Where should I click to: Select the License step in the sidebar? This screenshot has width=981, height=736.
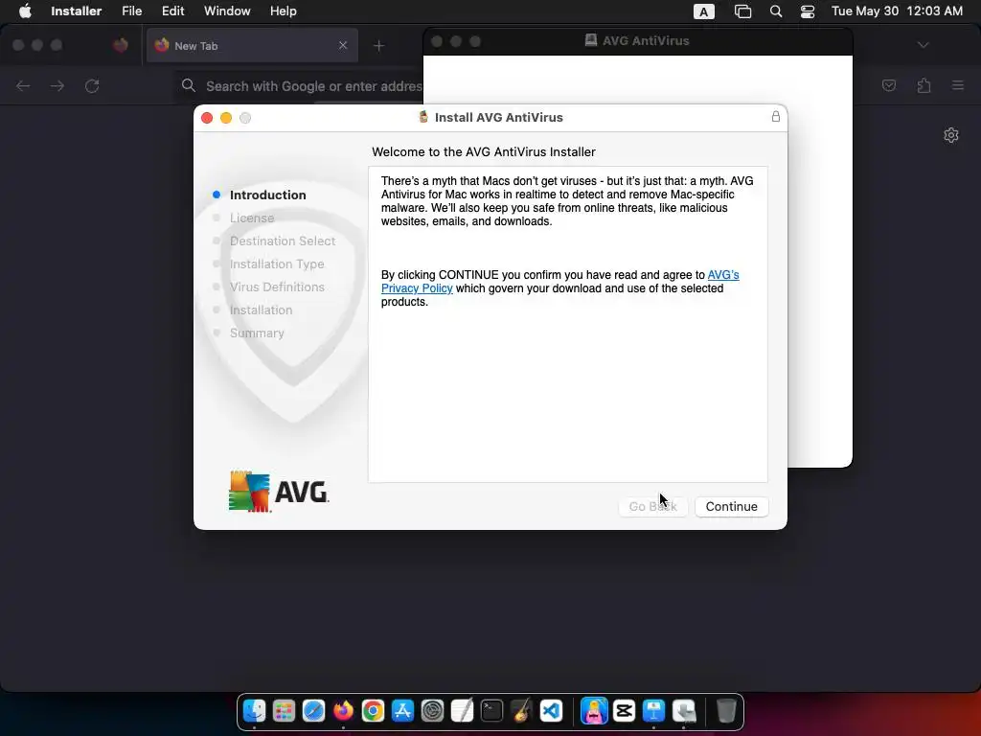[x=252, y=218]
